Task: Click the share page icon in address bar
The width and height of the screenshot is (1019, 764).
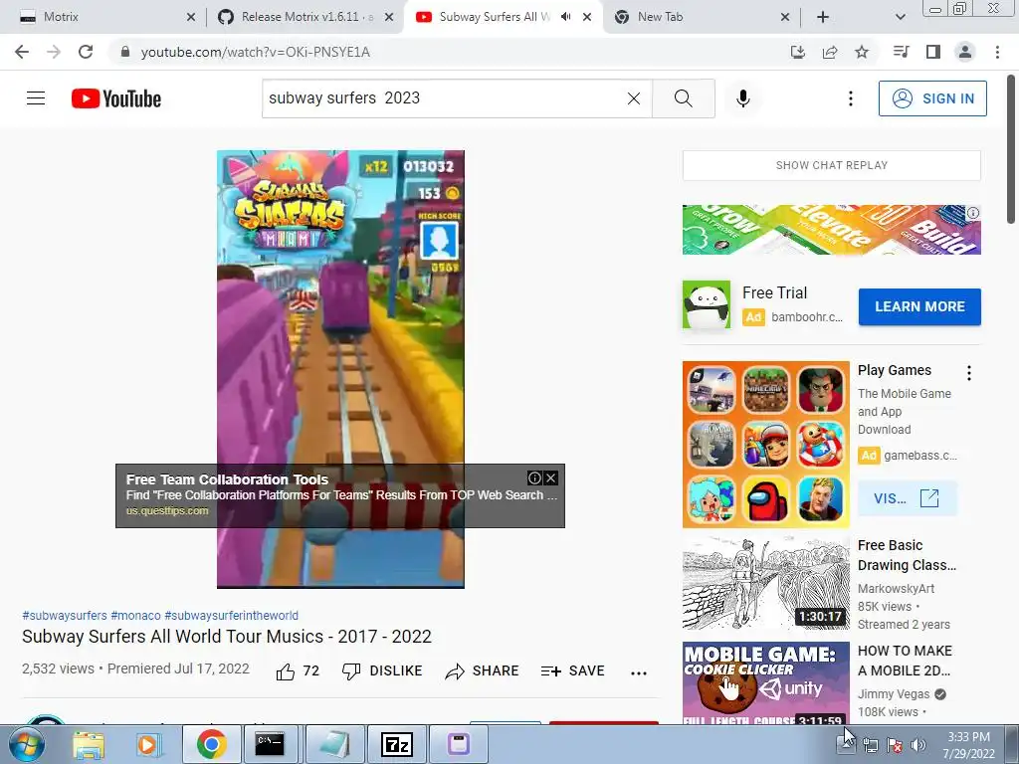Action: pos(830,52)
